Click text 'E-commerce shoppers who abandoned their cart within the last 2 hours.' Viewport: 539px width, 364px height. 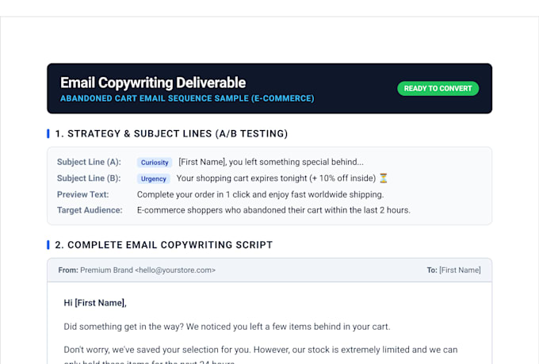click(273, 210)
